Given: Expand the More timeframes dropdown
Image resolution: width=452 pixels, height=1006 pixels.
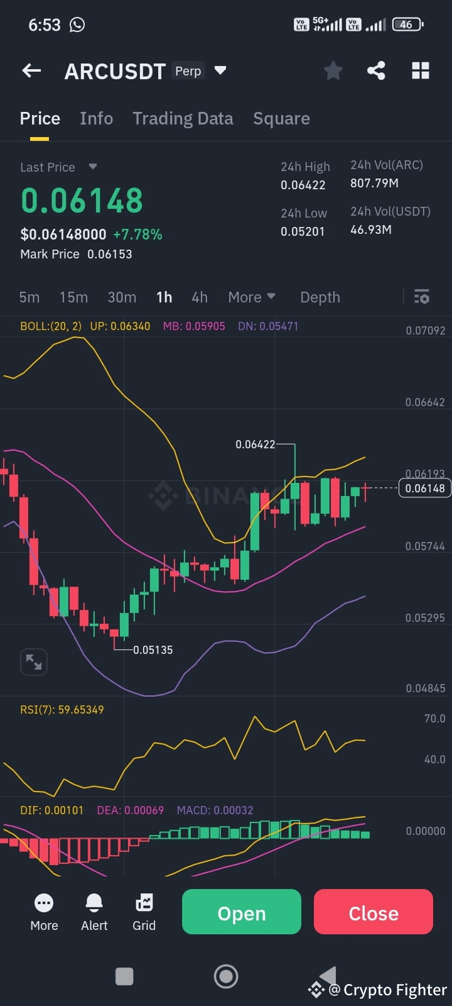Looking at the screenshot, I should (251, 296).
